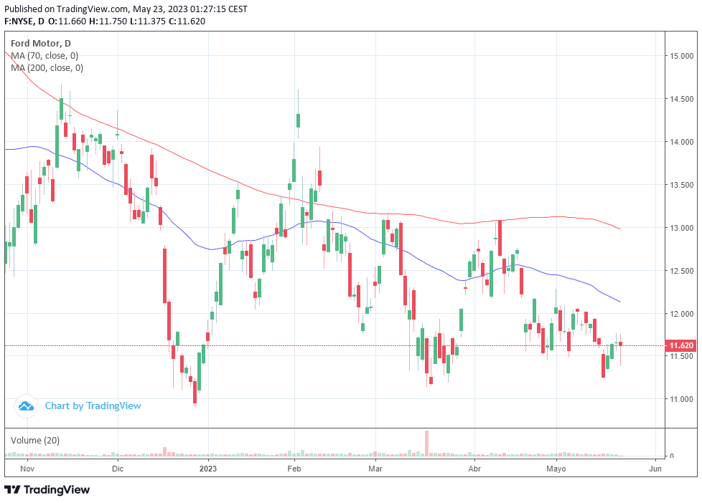Click the 12.500 price axis label
Image resolution: width=702 pixels, height=503 pixels.
coord(681,271)
